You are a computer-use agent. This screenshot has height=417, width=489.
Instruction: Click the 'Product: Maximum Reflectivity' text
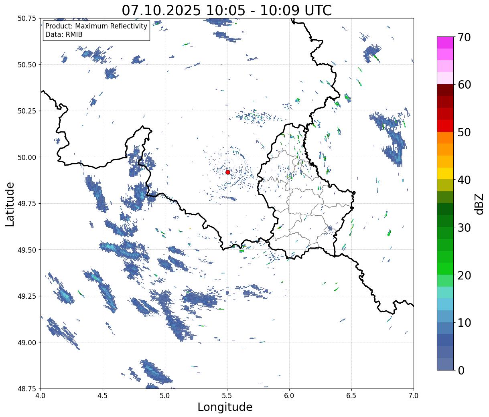click(96, 26)
